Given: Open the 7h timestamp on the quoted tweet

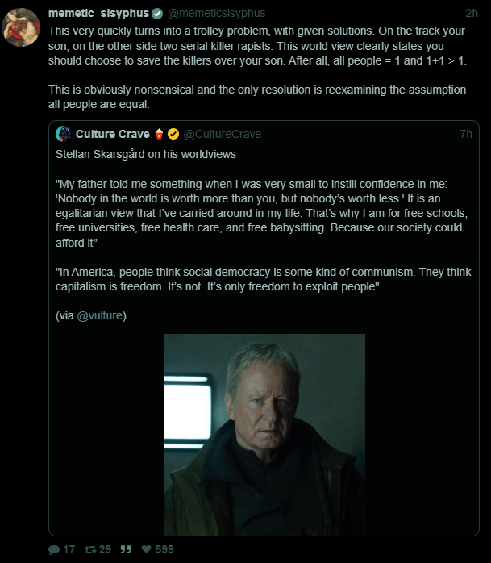Looking at the screenshot, I should (466, 134).
